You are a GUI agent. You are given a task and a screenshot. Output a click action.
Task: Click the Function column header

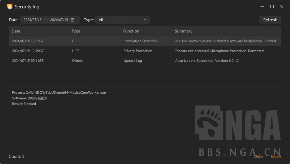coord(131,31)
